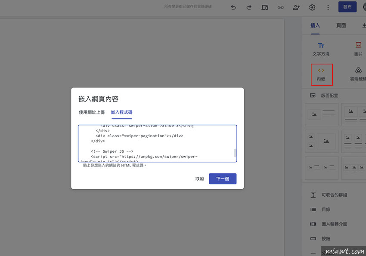
Task: Insert 按鈕 button element
Action: pos(320,238)
